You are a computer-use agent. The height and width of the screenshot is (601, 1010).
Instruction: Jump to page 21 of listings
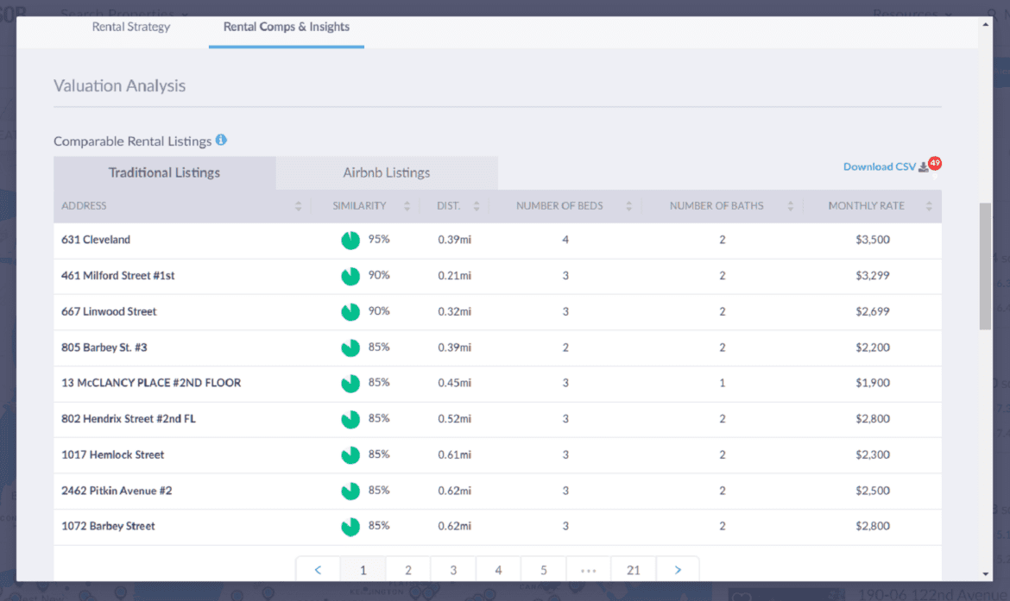point(634,570)
